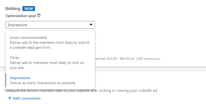
Task: Click 'Deliver as many impressions as possible' text
Action: tap(43, 83)
